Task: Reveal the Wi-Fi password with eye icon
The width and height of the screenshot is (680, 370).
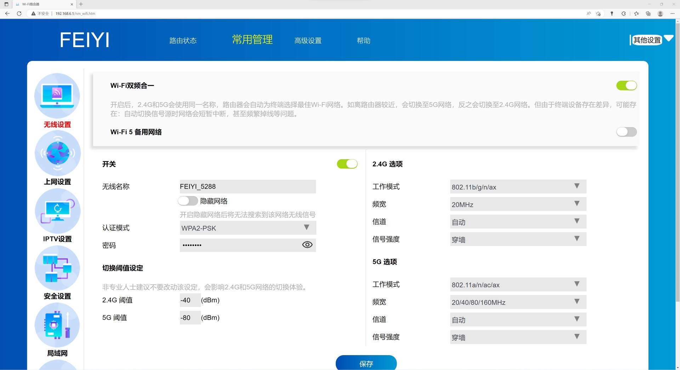Action: click(x=307, y=245)
